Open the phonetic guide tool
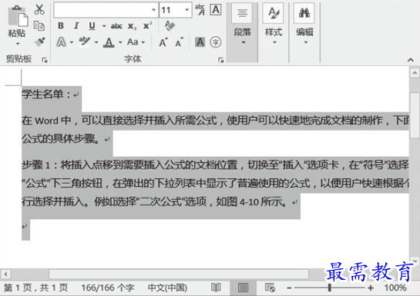 point(200,10)
